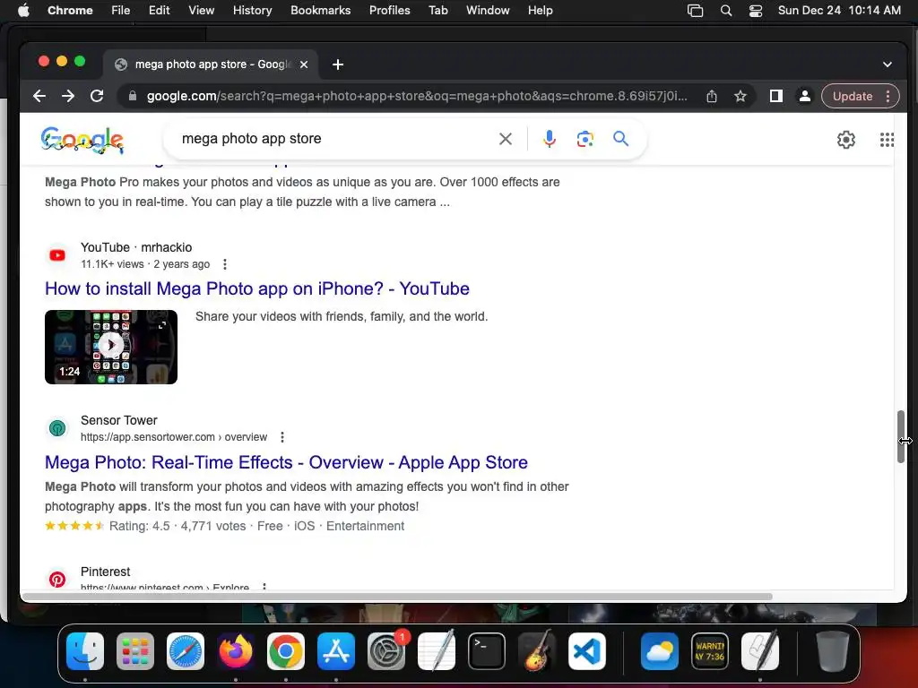This screenshot has width=918, height=688.
Task: Click the vertical scrollbar thumb
Action: tap(900, 436)
